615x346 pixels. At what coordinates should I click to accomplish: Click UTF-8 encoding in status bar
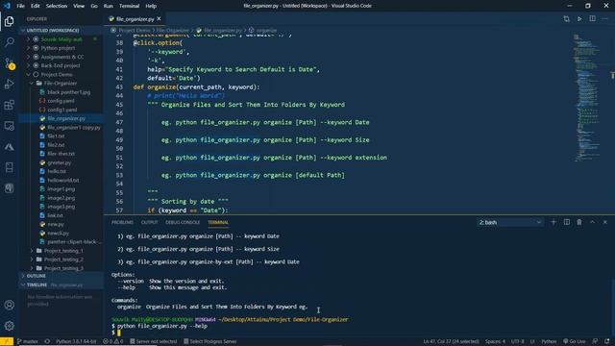(x=517, y=341)
